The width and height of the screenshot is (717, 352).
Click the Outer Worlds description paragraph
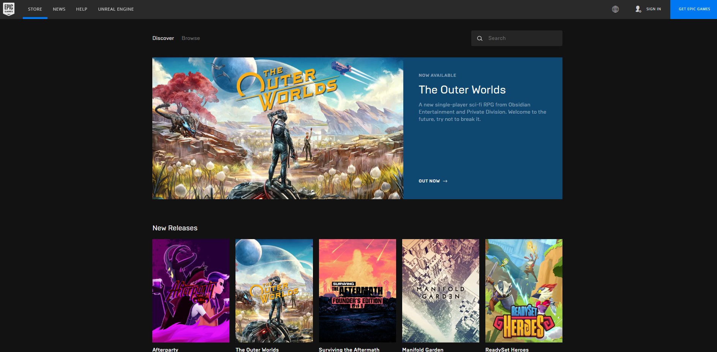tap(482, 112)
